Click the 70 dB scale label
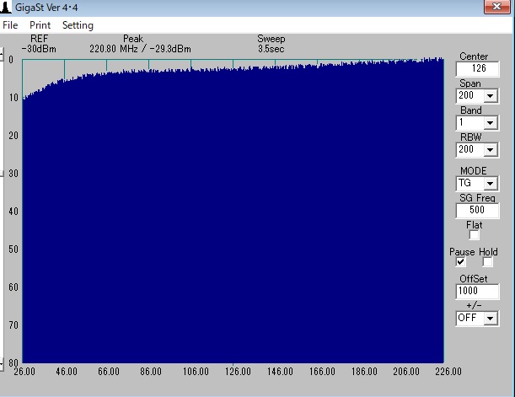Image resolution: width=515 pixels, height=397 pixels. [x=13, y=325]
